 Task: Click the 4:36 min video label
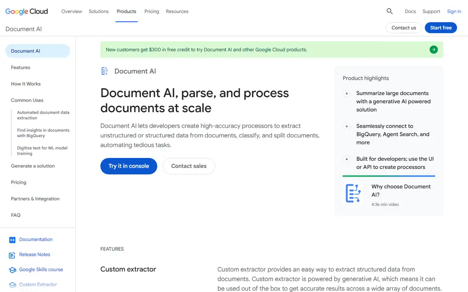385,205
